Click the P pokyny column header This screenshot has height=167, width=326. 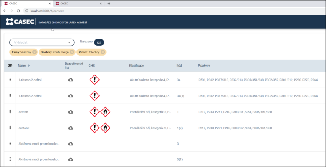(204, 66)
